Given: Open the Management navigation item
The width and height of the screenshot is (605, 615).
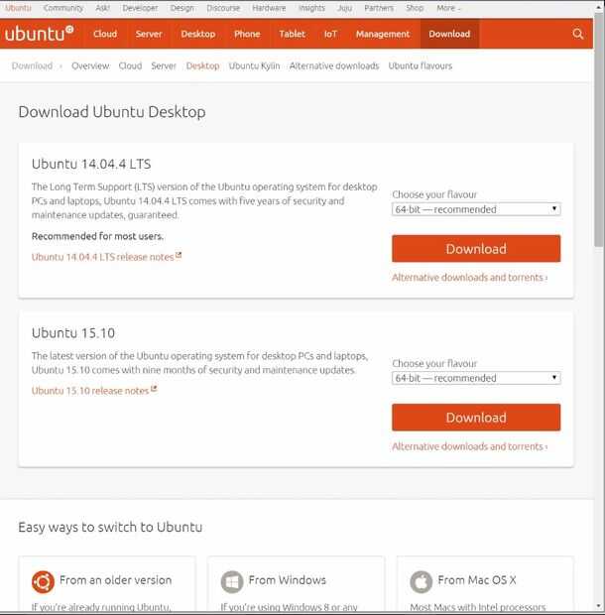Looking at the screenshot, I should pos(383,34).
